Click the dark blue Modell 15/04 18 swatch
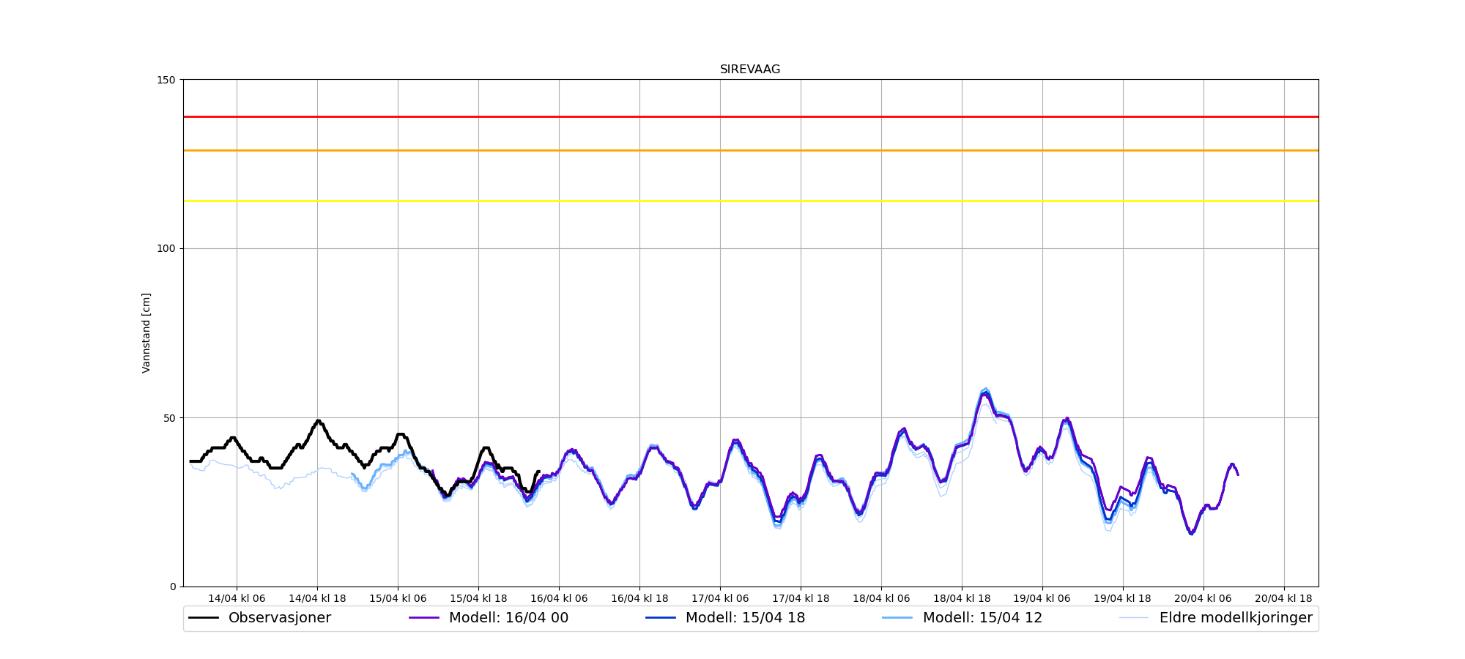The height and width of the screenshot is (659, 1465). (x=661, y=618)
